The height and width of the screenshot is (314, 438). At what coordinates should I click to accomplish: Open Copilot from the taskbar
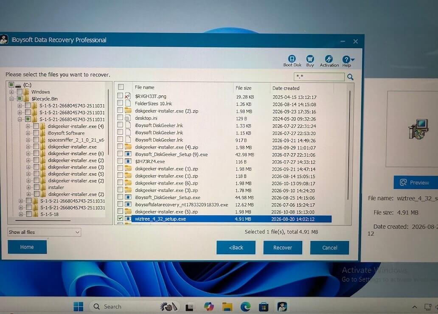pyautogui.click(x=209, y=306)
